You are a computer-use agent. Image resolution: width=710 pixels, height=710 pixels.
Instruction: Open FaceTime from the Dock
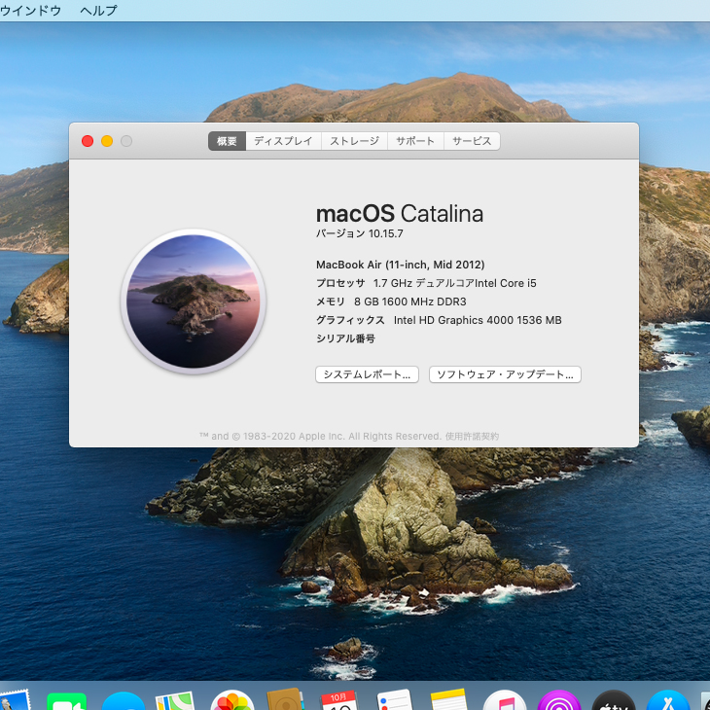click(x=66, y=702)
